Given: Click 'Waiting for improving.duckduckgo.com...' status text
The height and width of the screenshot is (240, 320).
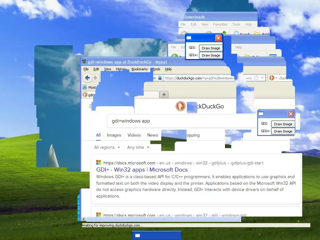Looking at the screenshot, I should point(112,225).
